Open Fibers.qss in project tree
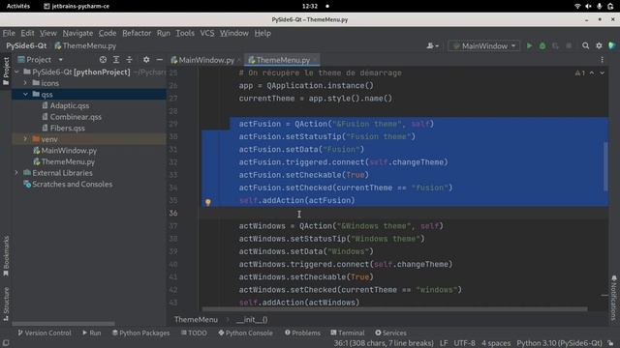 pos(68,129)
